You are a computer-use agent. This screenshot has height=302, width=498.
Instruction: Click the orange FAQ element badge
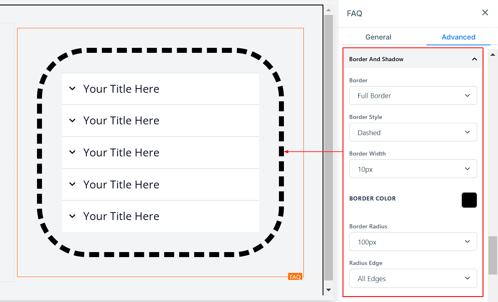[x=295, y=277]
